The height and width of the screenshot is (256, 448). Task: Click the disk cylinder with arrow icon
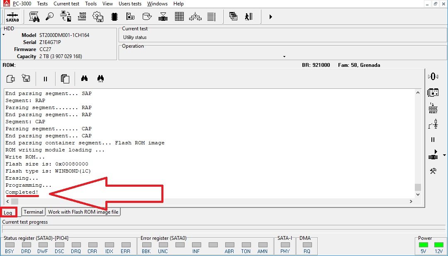pyautogui.click(x=147, y=16)
